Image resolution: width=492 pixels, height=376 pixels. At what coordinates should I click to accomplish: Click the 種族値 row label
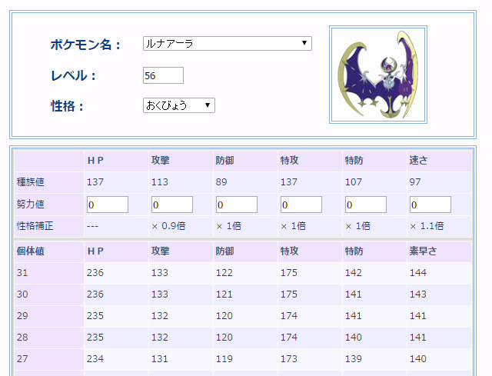(x=31, y=182)
